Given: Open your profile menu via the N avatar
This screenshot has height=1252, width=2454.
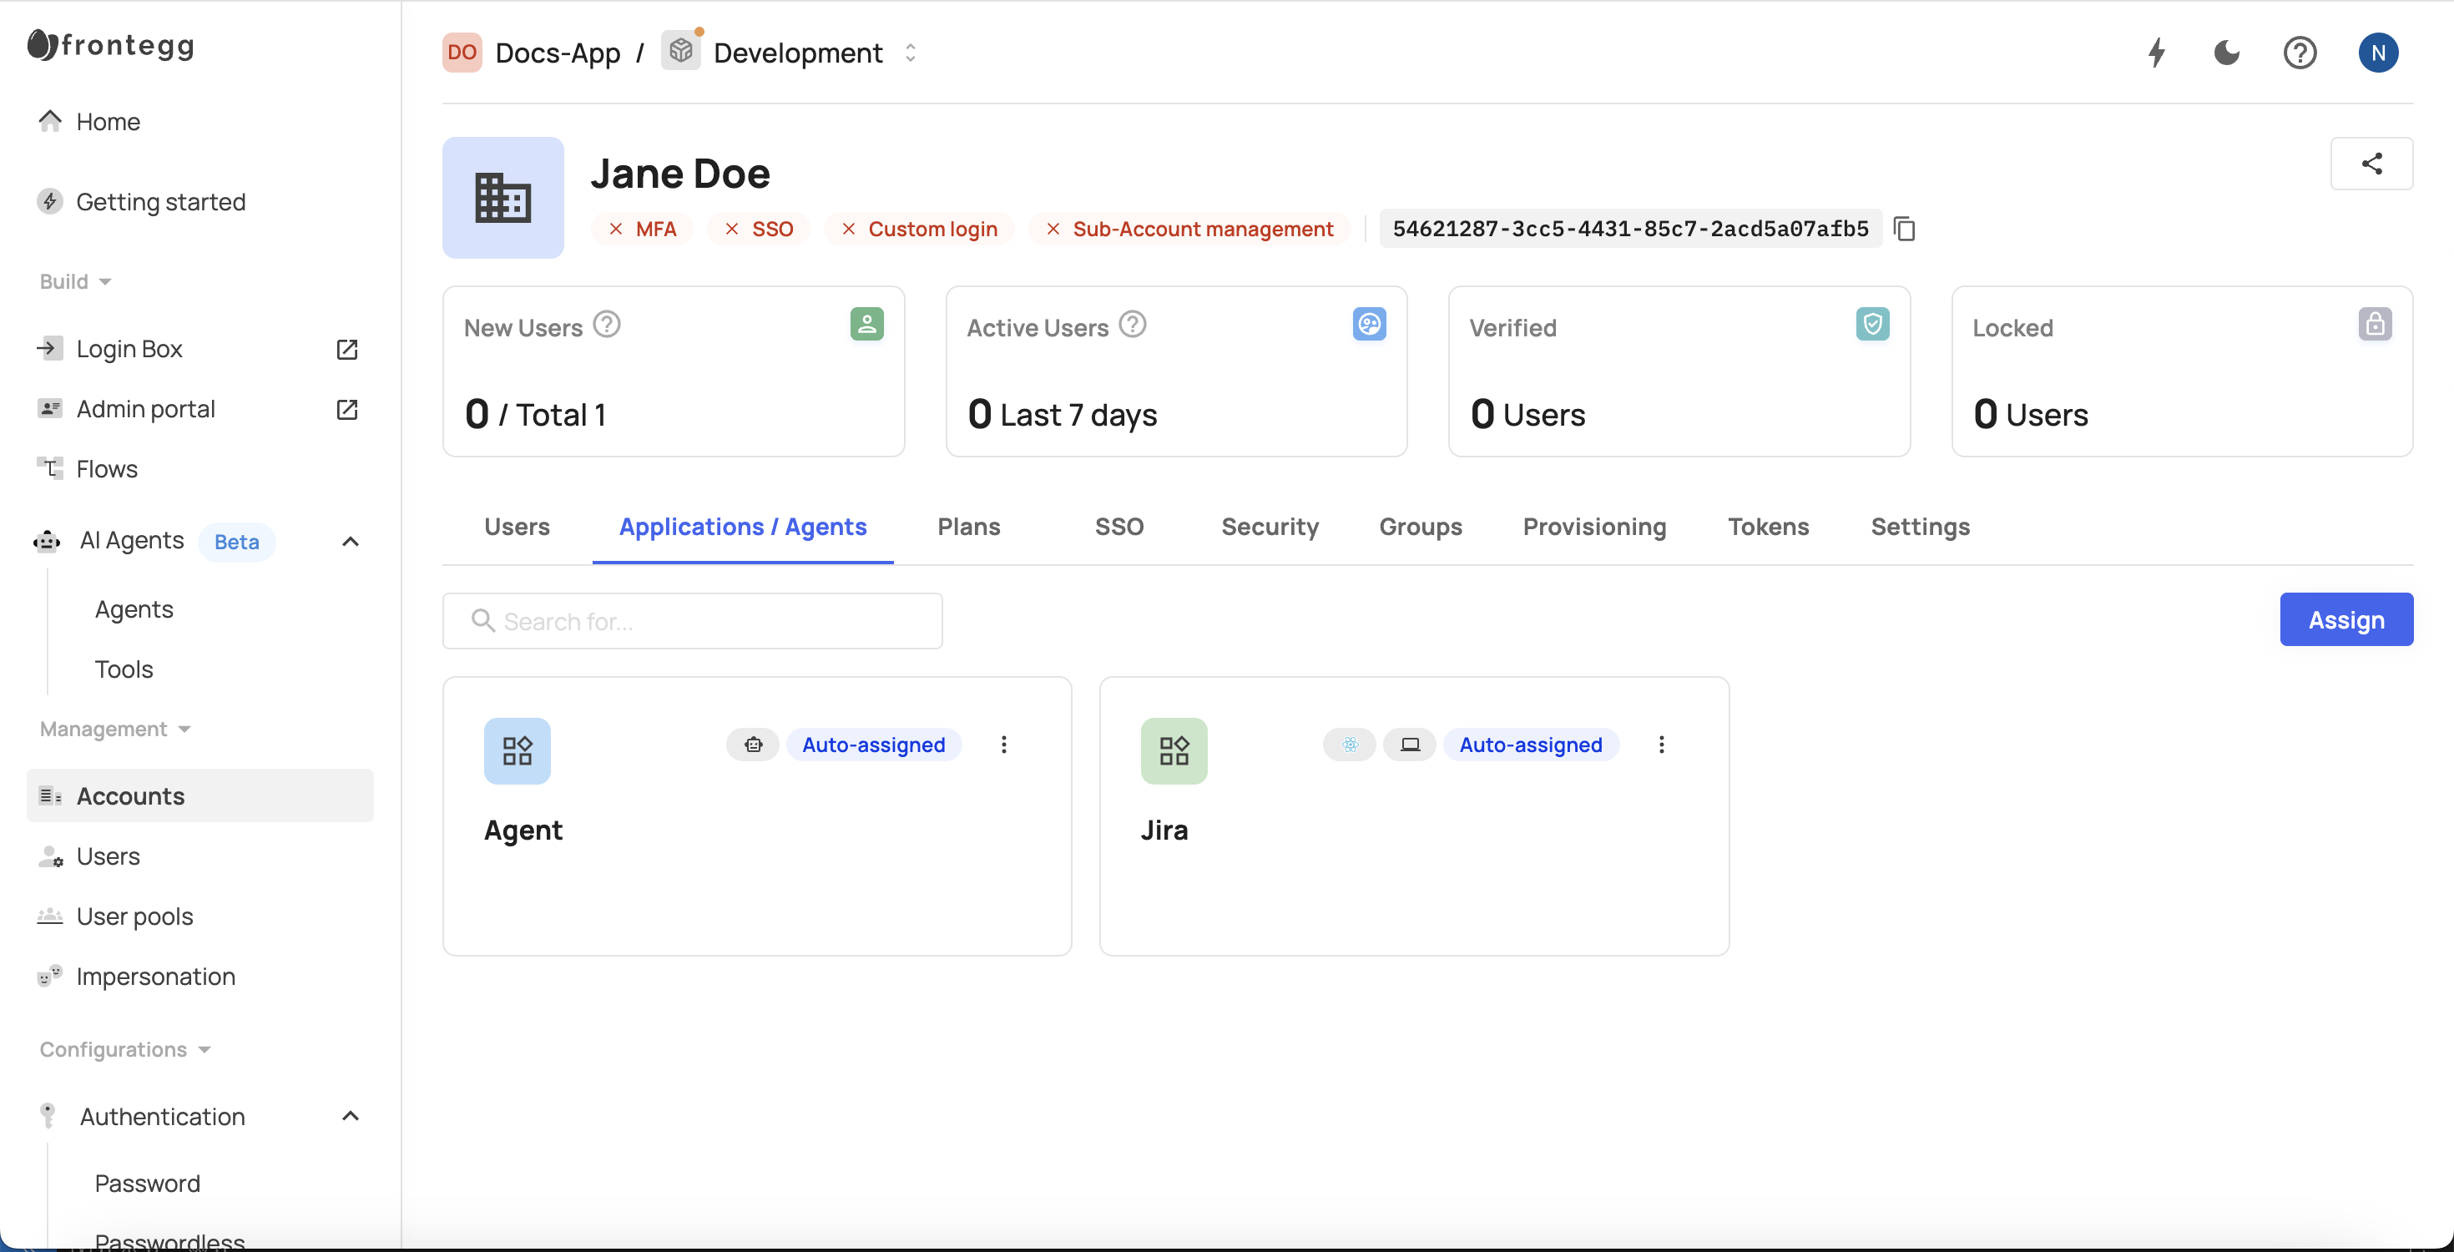Looking at the screenshot, I should coord(2379,53).
